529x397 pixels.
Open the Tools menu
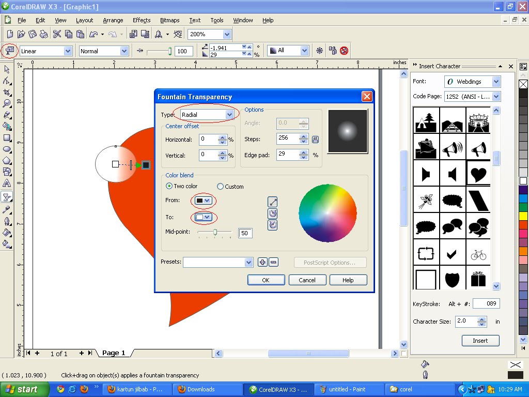coord(217,20)
